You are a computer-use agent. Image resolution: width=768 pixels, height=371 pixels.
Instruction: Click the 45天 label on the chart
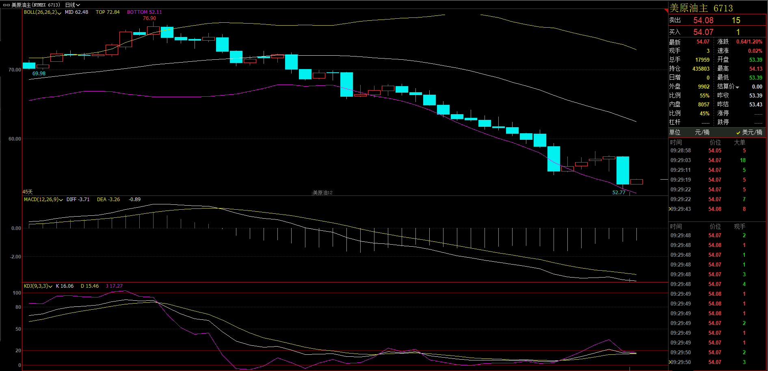pyautogui.click(x=28, y=192)
